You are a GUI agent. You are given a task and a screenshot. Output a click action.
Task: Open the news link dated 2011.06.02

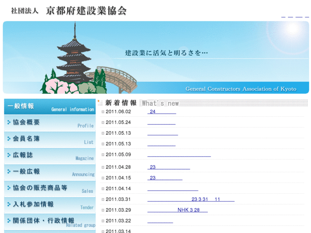click(162, 112)
